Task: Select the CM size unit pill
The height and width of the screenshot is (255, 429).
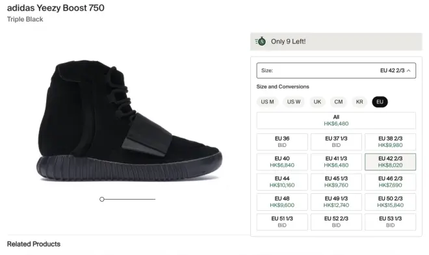Action: pyautogui.click(x=339, y=102)
